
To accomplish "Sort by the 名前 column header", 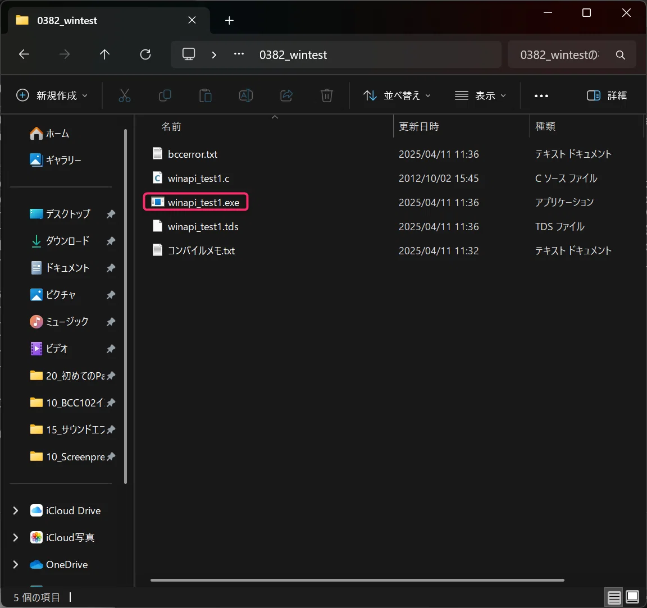I will point(171,127).
